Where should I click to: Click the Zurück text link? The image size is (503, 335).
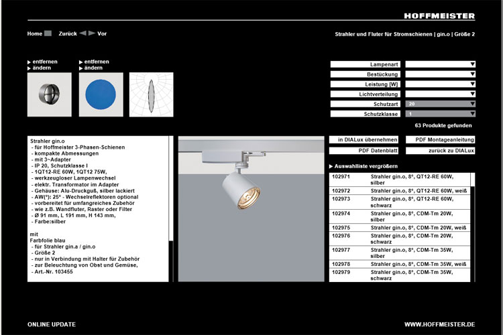click(x=68, y=33)
